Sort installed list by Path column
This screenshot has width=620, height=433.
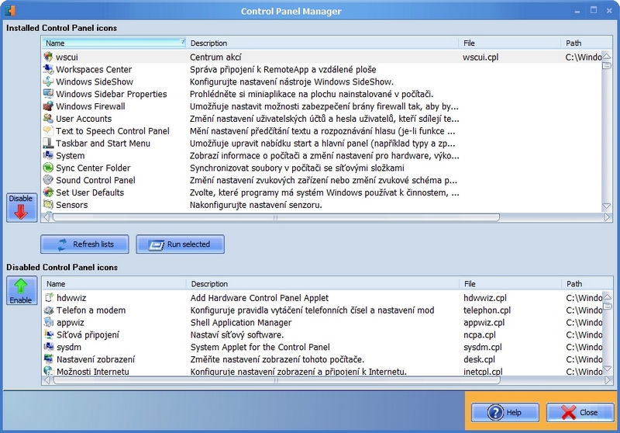click(x=587, y=43)
